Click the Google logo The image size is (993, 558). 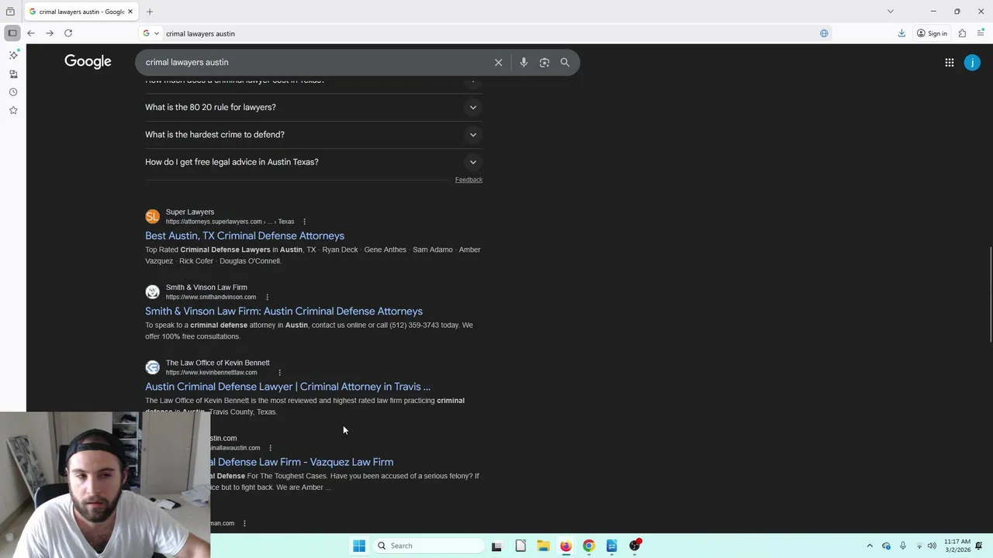(x=88, y=62)
